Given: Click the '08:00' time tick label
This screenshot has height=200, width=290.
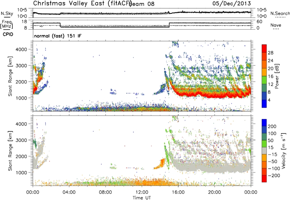Looking at the screenshot, I should point(105,192).
